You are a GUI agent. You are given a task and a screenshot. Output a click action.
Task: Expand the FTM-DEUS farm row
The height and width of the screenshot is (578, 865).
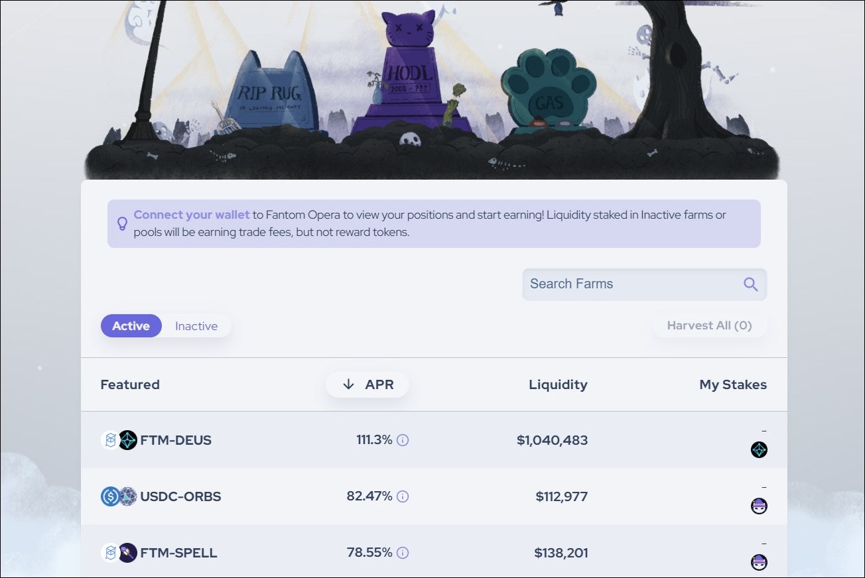(434, 440)
